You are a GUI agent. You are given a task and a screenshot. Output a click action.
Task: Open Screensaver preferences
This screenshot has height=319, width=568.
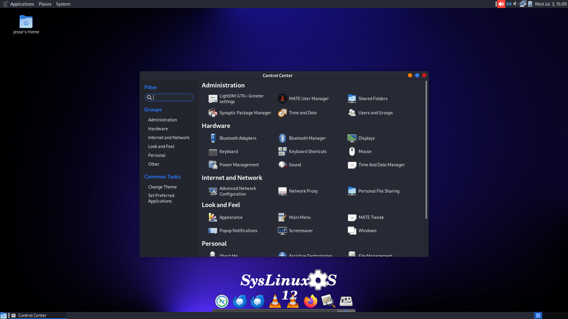tap(295, 231)
